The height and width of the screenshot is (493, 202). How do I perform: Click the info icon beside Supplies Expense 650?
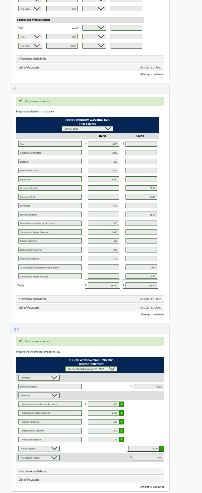pyautogui.click(x=122, y=422)
